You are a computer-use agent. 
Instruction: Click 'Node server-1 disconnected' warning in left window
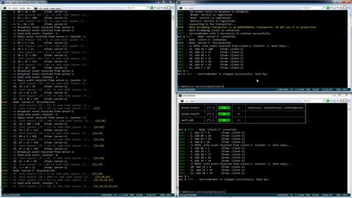pyautogui.click(x=34, y=170)
